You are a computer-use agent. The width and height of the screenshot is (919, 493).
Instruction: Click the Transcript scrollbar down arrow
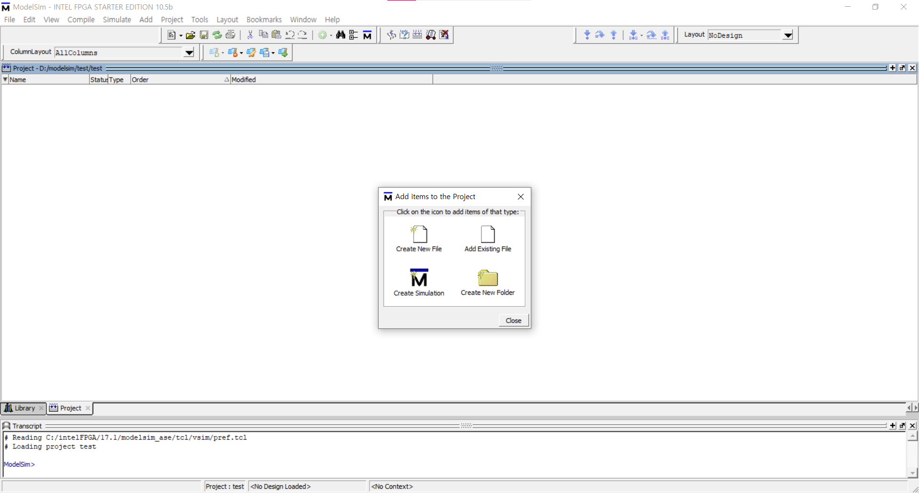pyautogui.click(x=913, y=473)
